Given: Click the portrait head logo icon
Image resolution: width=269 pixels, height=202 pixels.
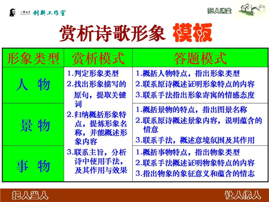Looking at the screenshot, I should tap(12, 12).
